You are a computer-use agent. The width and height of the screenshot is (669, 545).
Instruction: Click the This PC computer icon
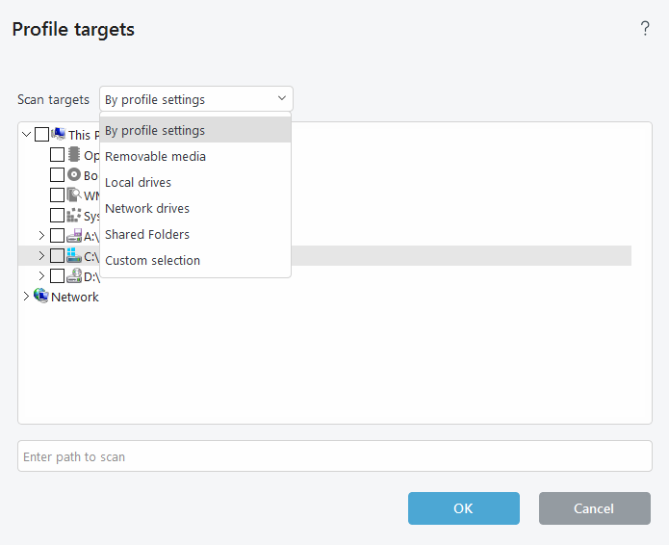pyautogui.click(x=58, y=135)
